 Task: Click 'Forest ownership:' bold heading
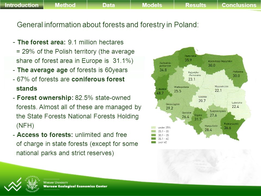(x=45, y=98)
